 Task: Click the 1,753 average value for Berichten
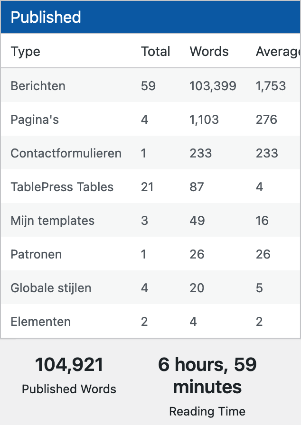point(271,86)
